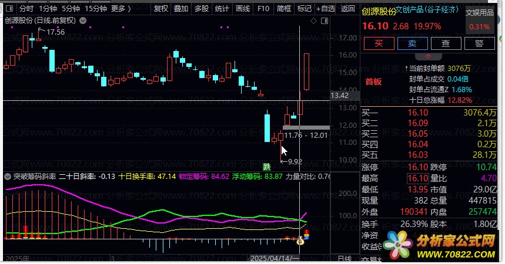Screen dimensions: 505x264
Task: Click the green 跌 marker on the chart
Action: click(x=267, y=167)
